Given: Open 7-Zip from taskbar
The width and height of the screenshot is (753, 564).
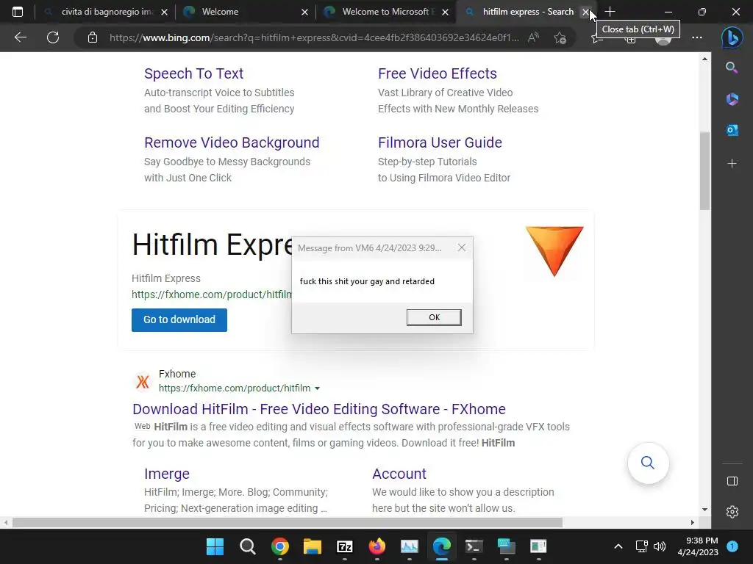Looking at the screenshot, I should [344, 546].
